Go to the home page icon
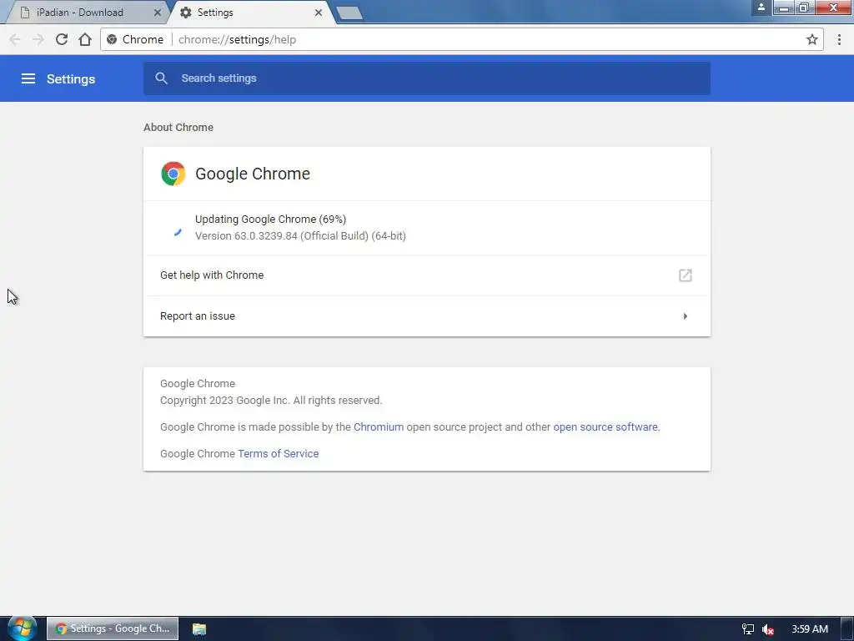The width and height of the screenshot is (854, 641). point(85,39)
